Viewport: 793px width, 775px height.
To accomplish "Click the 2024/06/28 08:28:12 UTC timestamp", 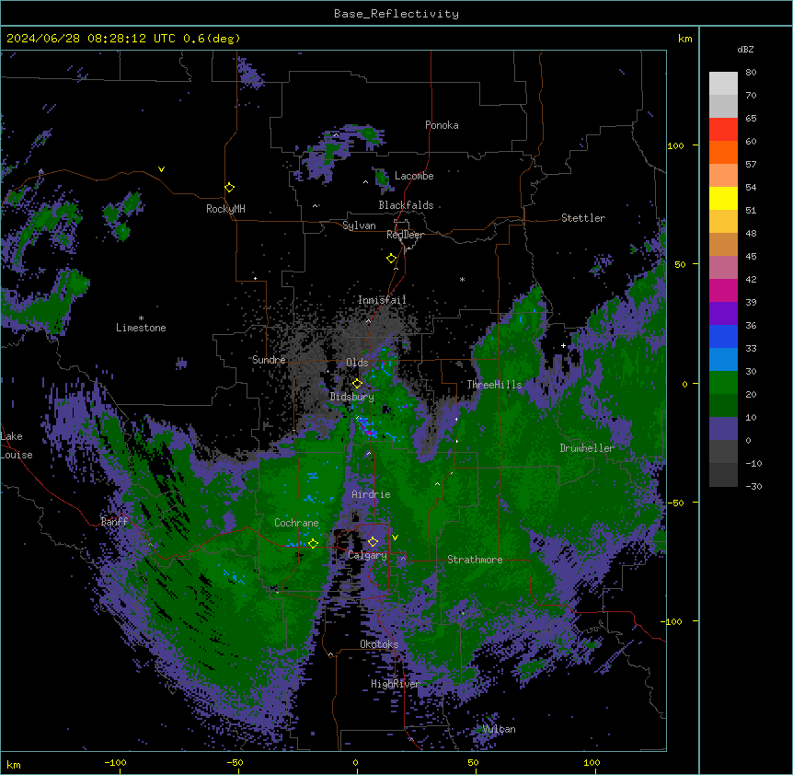I will click(91, 39).
